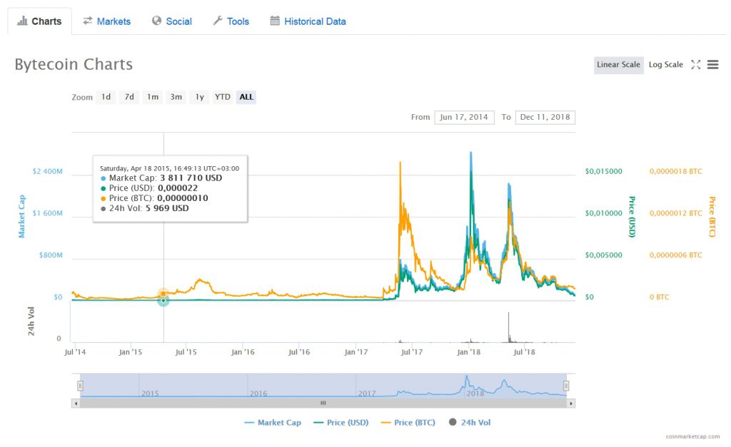Click the highlighted green price marker on chart

[163, 301]
